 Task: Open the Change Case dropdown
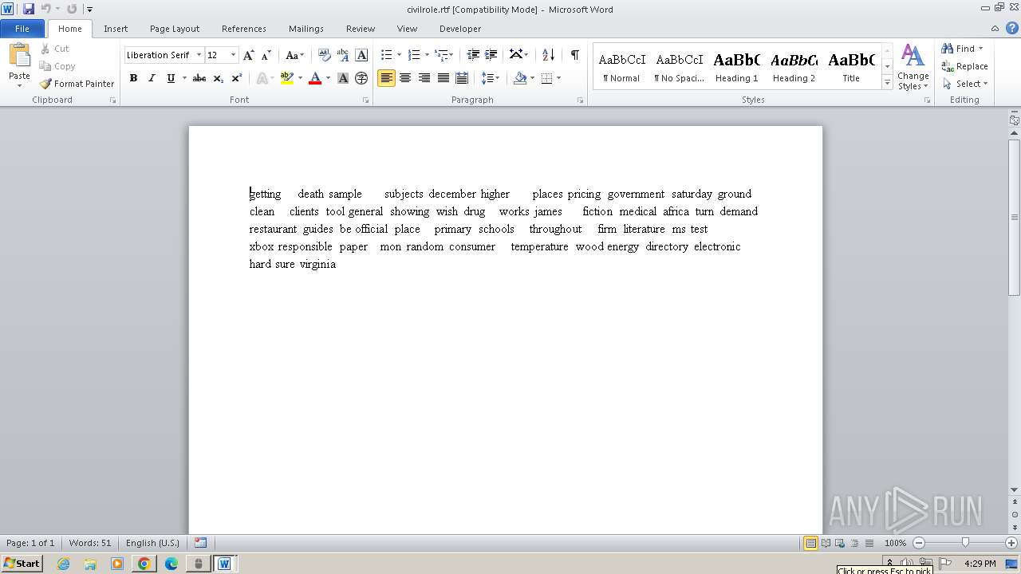click(x=294, y=55)
